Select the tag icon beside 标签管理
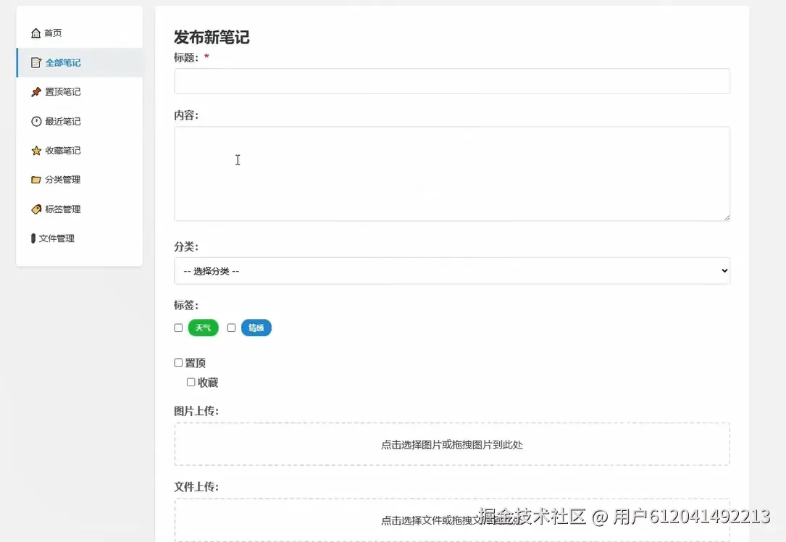786x542 pixels. pyautogui.click(x=36, y=209)
